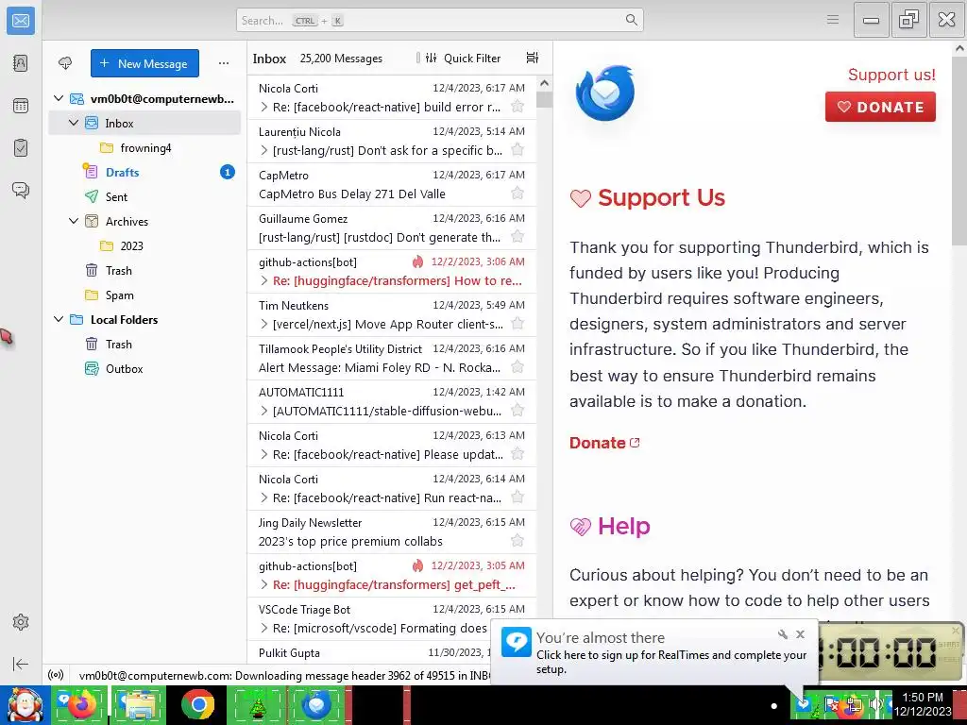
Task: Star the CapMetro Bus Delay message
Action: pyautogui.click(x=517, y=194)
